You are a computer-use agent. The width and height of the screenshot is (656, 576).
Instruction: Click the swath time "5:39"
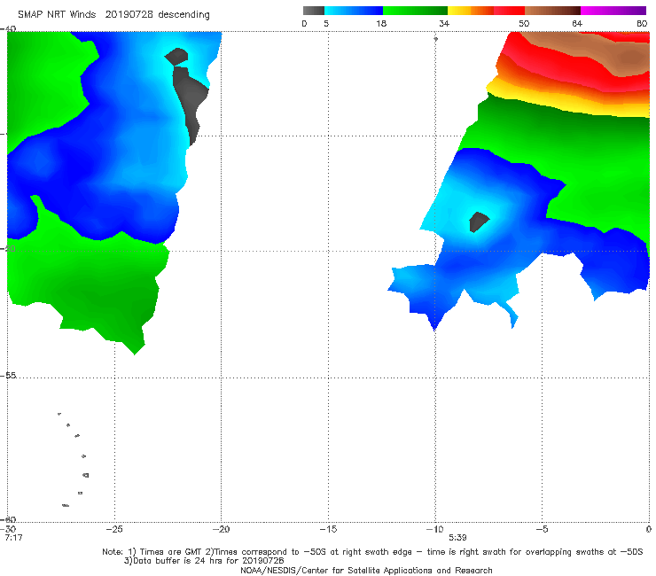click(x=457, y=538)
